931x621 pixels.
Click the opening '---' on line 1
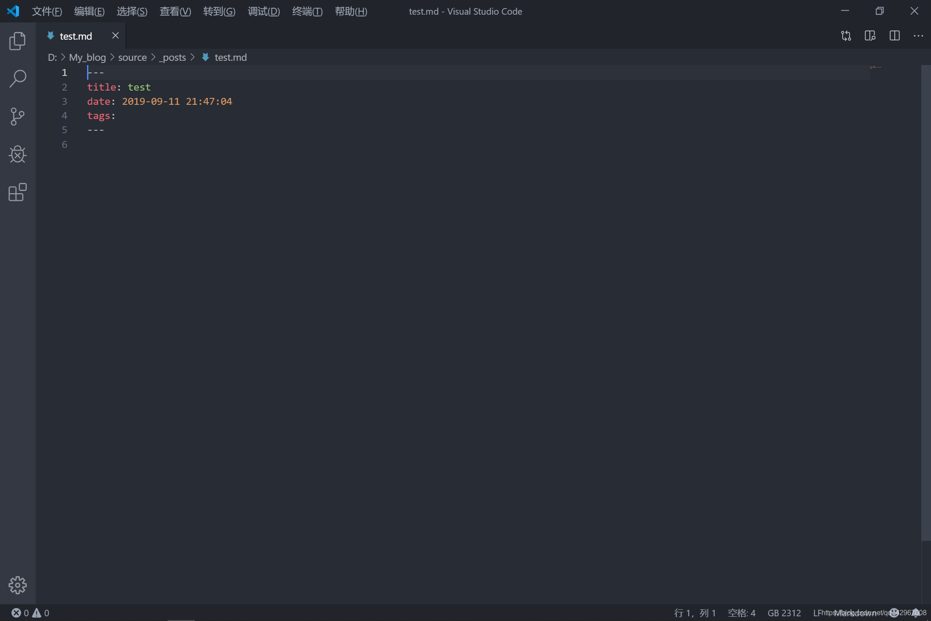(x=96, y=72)
